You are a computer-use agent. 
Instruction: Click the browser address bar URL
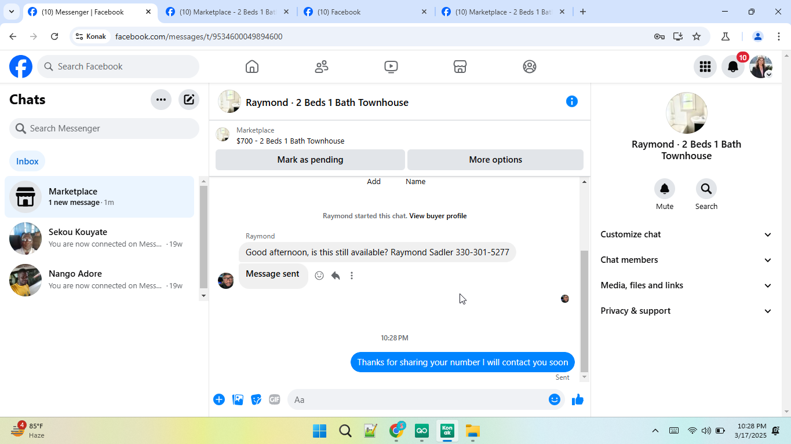pos(199,36)
